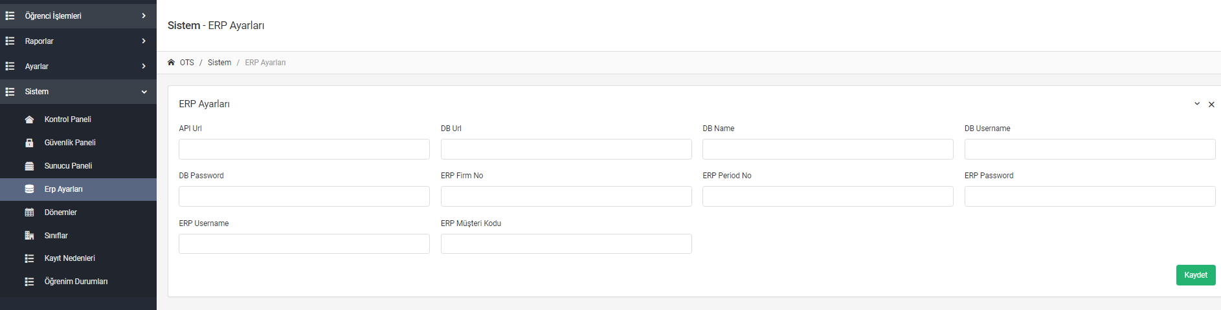
Task: Expand the Öğrenci İşlemleri menu chevron
Action: tap(144, 15)
